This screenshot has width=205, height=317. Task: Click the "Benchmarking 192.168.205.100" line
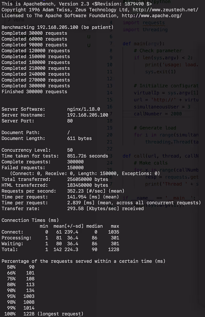(57, 27)
